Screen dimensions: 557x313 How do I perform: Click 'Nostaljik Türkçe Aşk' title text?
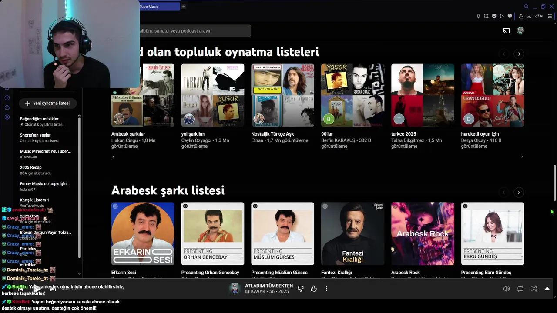click(x=272, y=134)
